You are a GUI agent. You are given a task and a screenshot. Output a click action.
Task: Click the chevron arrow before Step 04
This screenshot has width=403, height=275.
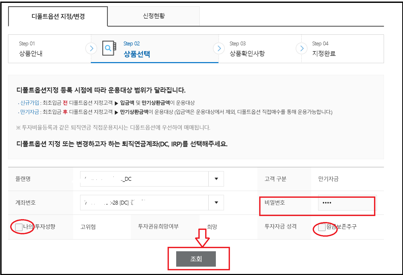click(301, 49)
